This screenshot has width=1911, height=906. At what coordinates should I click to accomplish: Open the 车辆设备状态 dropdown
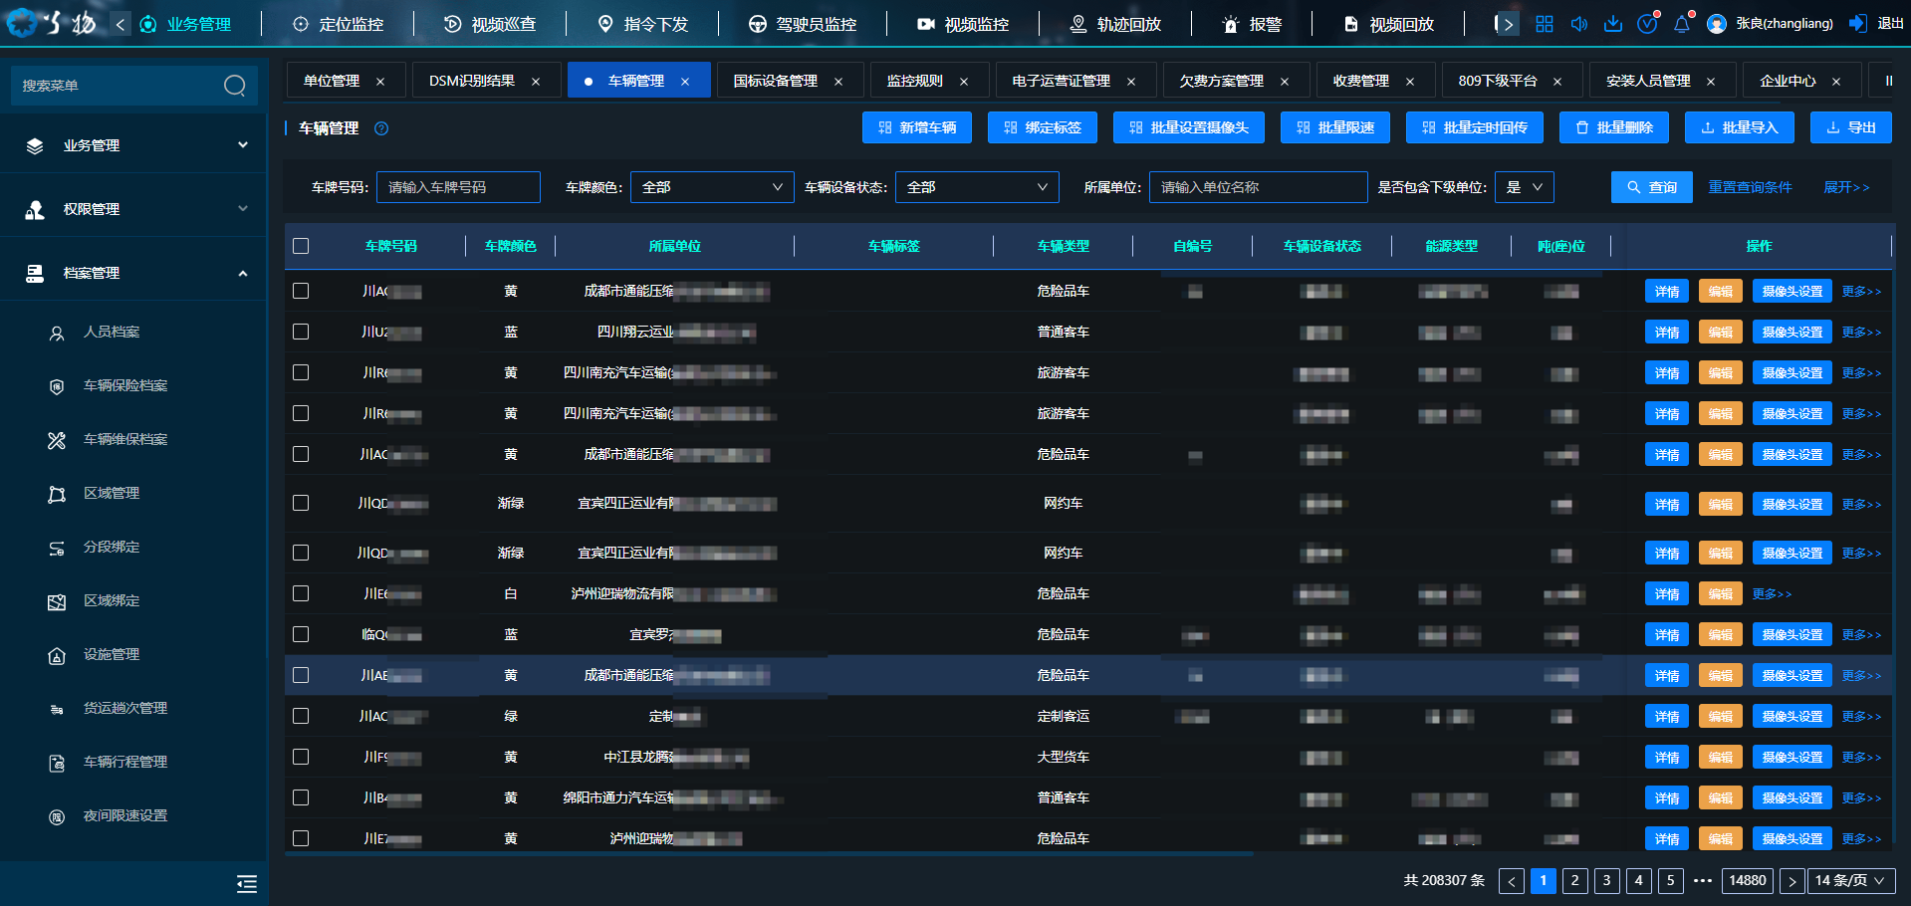[x=976, y=187]
